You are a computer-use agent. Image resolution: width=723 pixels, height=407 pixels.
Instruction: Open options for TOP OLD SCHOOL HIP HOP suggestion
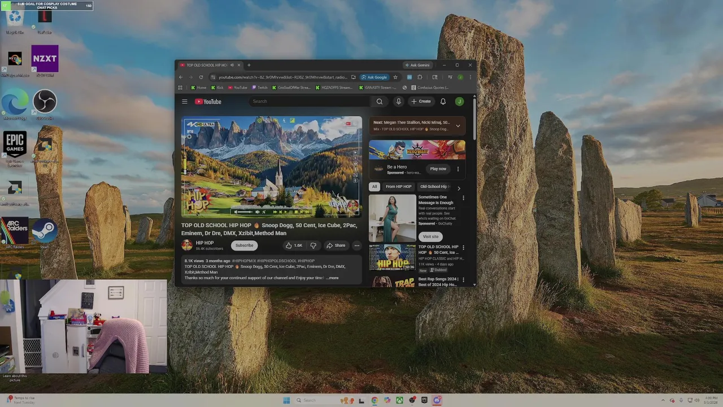[463, 248]
